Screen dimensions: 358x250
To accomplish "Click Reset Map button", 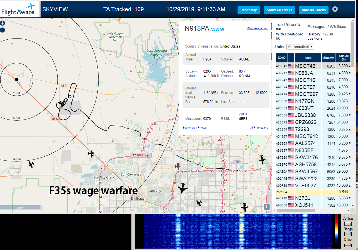I will (x=249, y=10).
